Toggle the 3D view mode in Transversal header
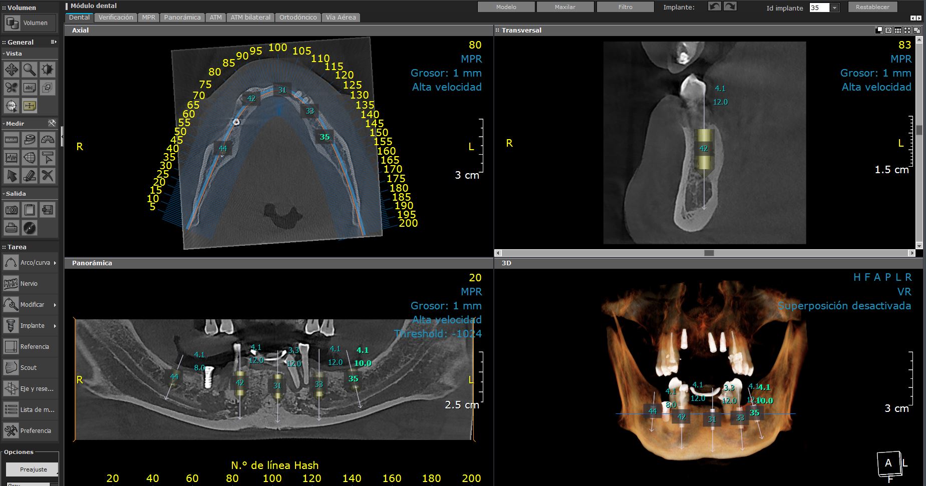This screenshot has height=486, width=926. click(888, 30)
